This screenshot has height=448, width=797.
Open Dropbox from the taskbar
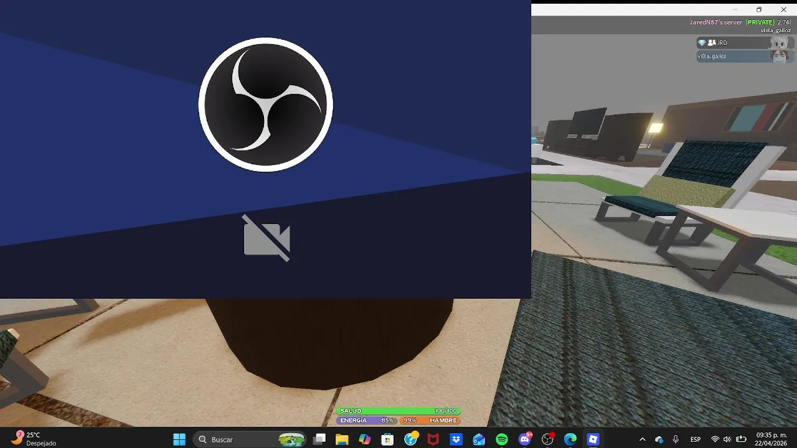point(456,439)
